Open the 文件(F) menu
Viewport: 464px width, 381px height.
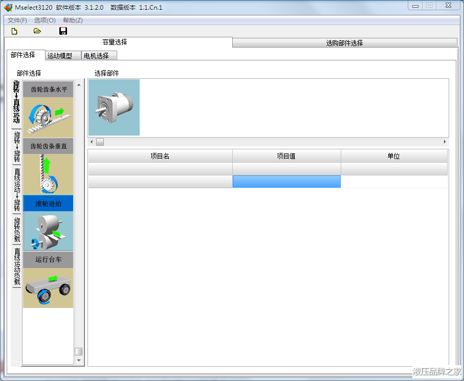tap(17, 20)
